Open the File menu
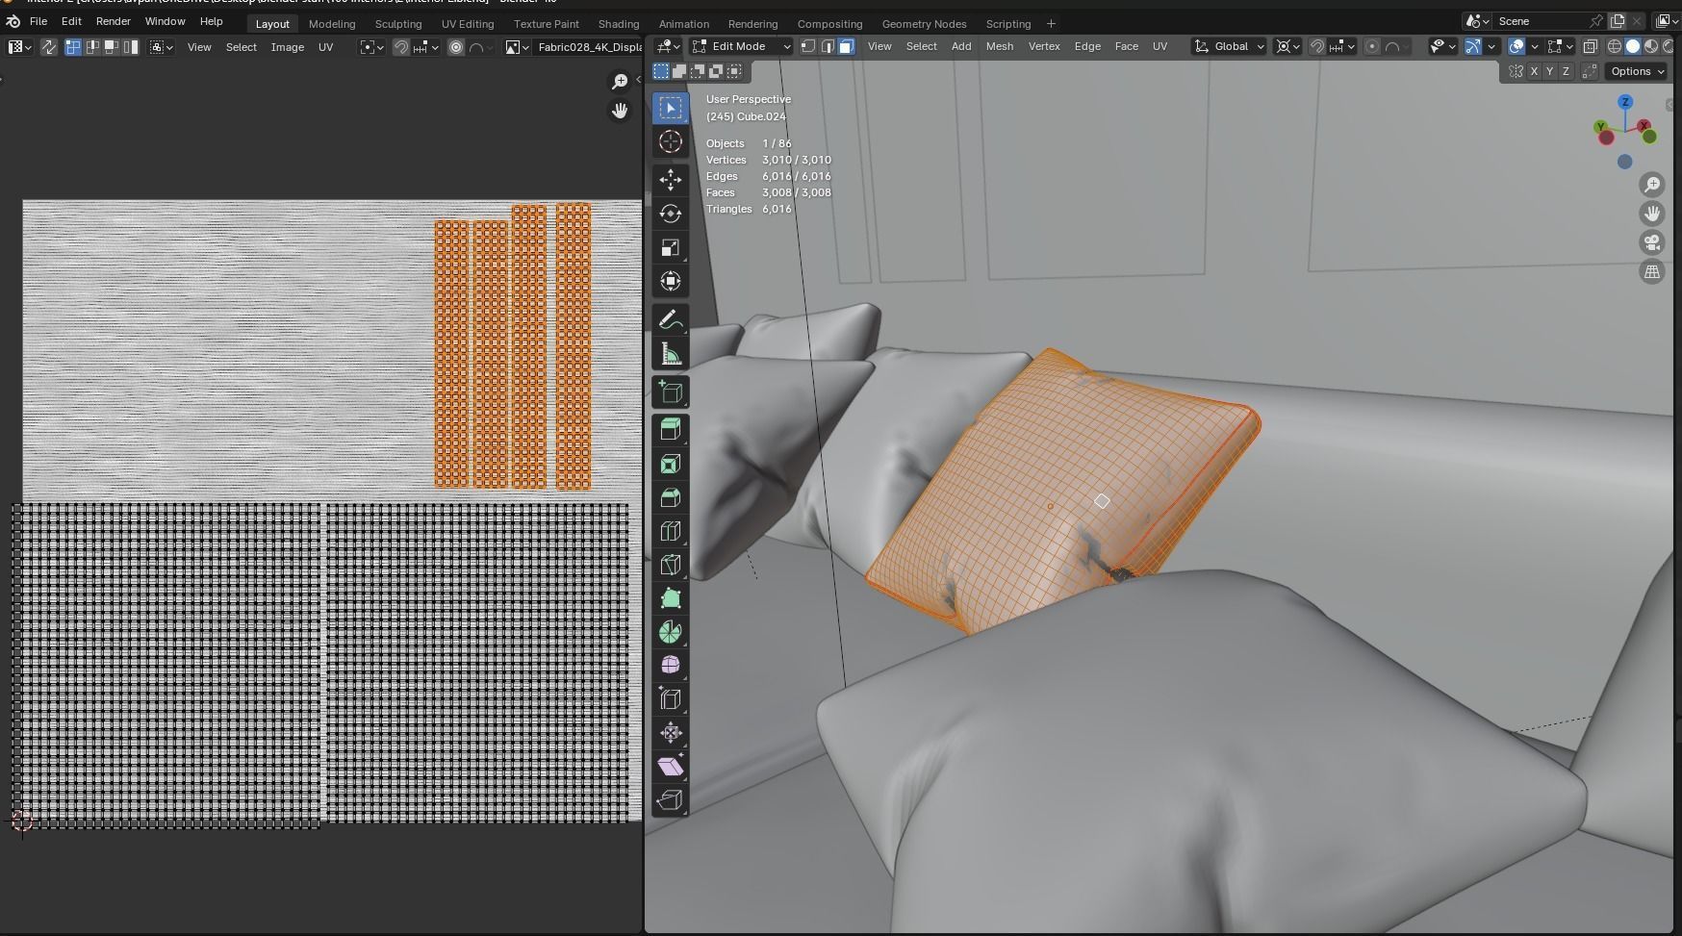This screenshot has height=936, width=1682. pos(38,21)
